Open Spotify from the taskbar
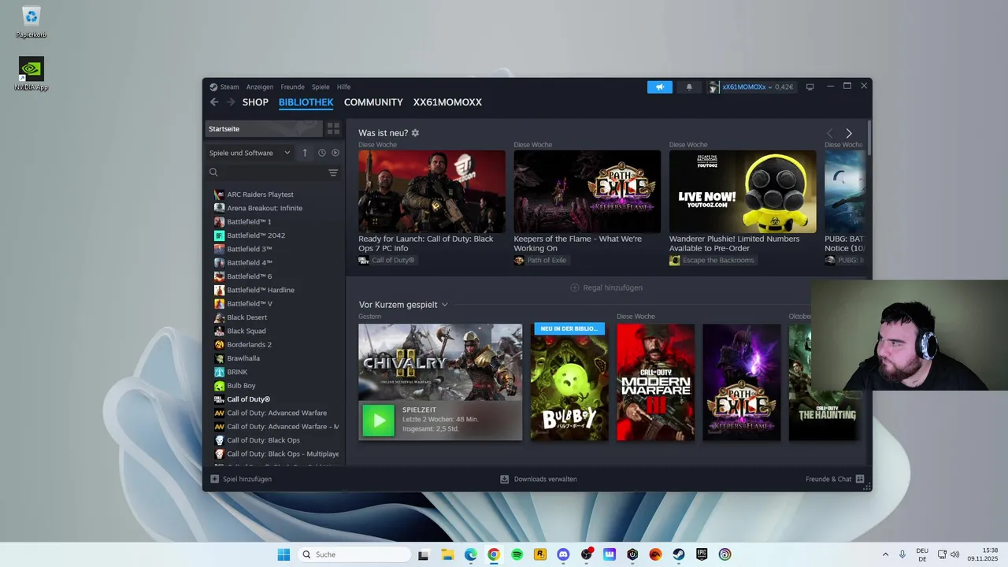Image resolution: width=1008 pixels, height=567 pixels. click(517, 554)
